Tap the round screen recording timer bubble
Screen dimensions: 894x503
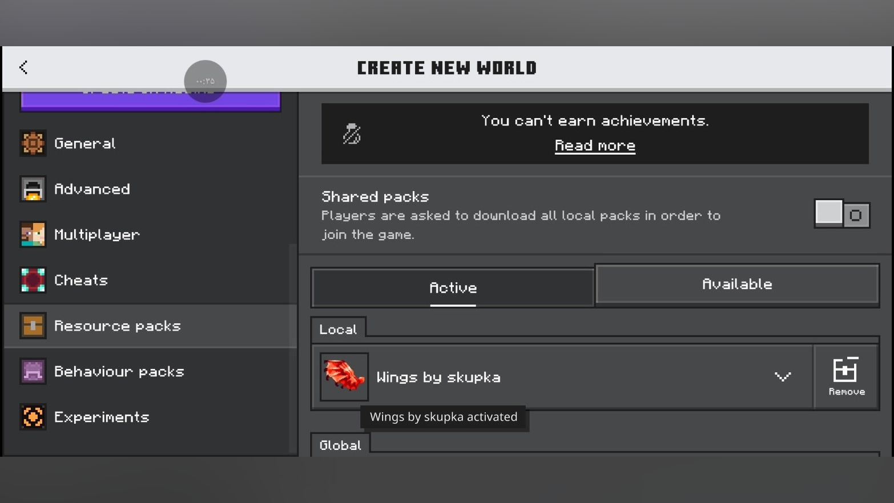[x=206, y=81]
